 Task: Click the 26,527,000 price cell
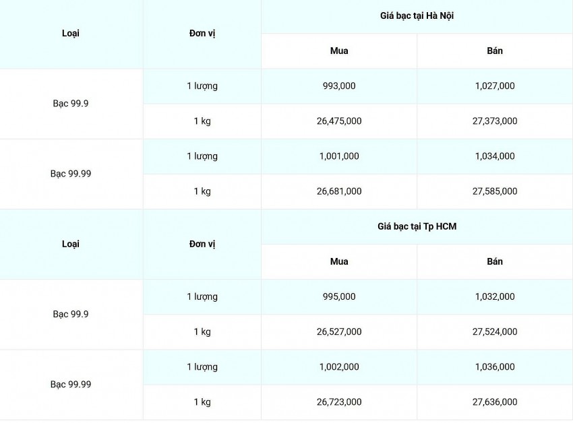[x=339, y=331]
